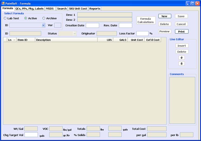
Task: Close the PaintSoft window
Action: 197,4
